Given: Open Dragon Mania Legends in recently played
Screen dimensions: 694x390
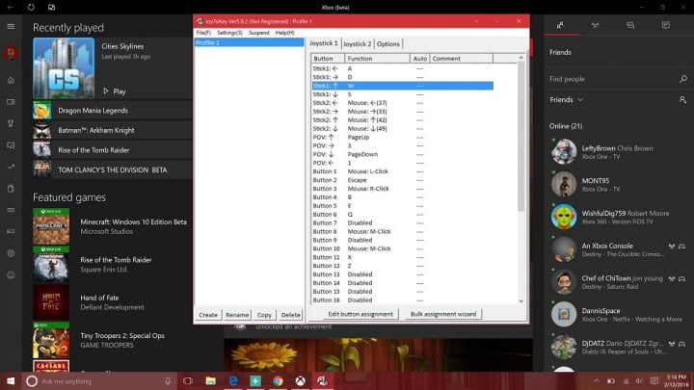Looking at the screenshot, I should pos(113,110).
